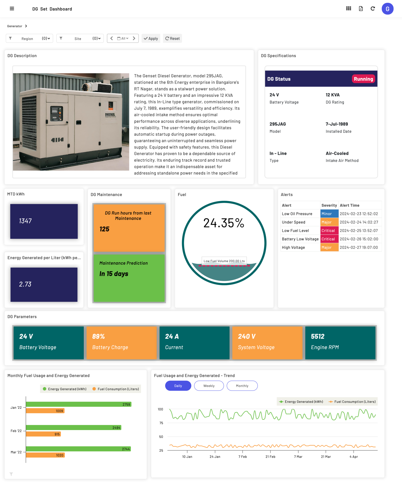The image size is (402, 488).
Task: Click the High Voltage alert row
Action: [x=331, y=247]
